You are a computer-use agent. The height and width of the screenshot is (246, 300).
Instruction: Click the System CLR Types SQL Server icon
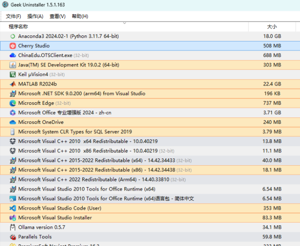12,132
